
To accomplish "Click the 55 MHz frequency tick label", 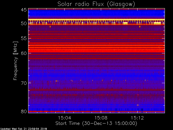I will [24, 38].
